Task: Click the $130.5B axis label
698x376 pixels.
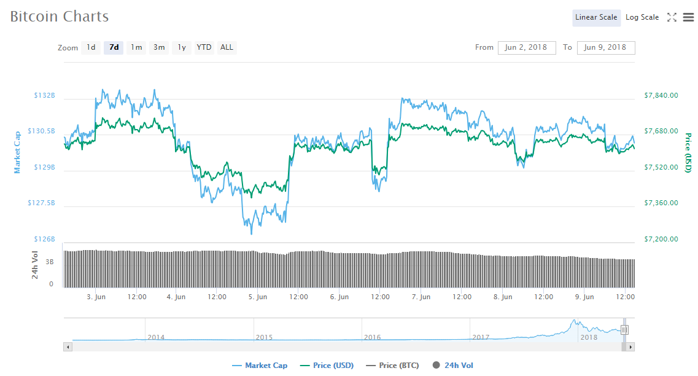Action: pos(41,131)
